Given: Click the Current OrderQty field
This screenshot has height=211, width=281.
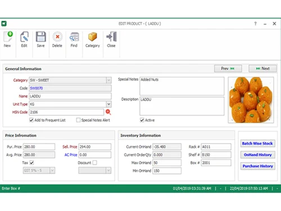Looking at the screenshot, I should pyautogui.click(x=167, y=155).
